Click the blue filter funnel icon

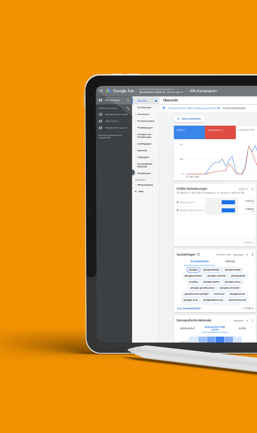click(x=164, y=108)
